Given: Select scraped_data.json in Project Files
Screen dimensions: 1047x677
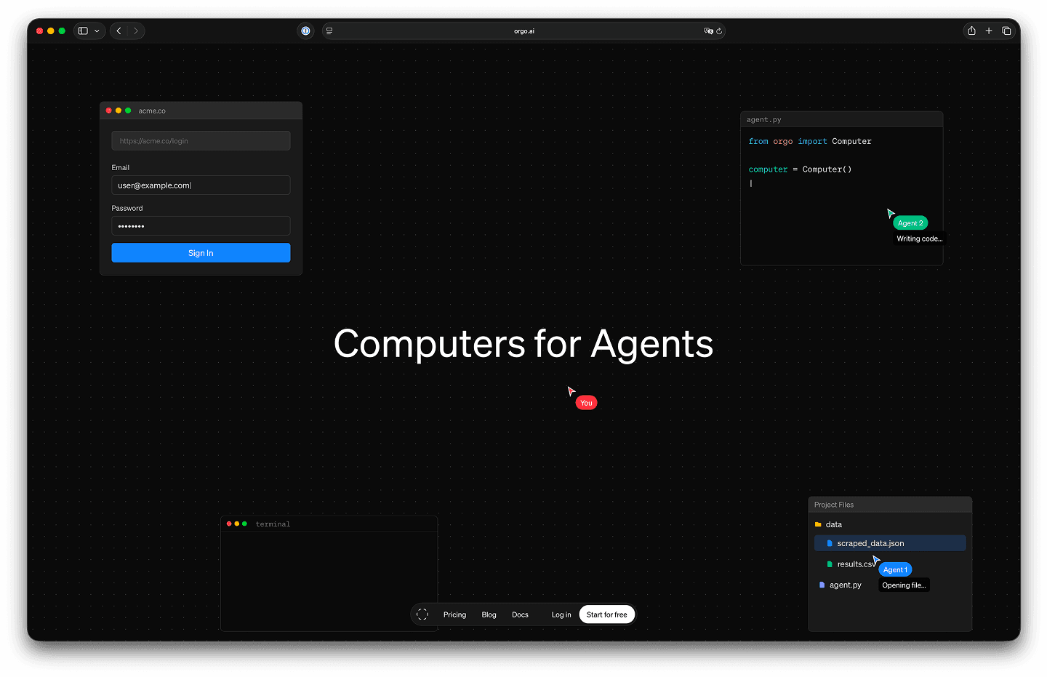Looking at the screenshot, I should [870, 543].
